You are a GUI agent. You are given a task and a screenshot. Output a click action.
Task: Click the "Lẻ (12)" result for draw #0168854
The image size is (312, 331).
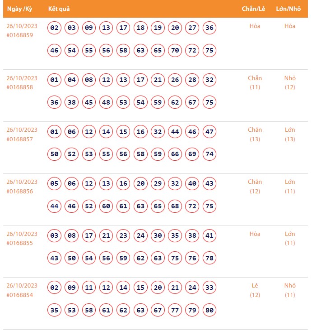(x=255, y=290)
